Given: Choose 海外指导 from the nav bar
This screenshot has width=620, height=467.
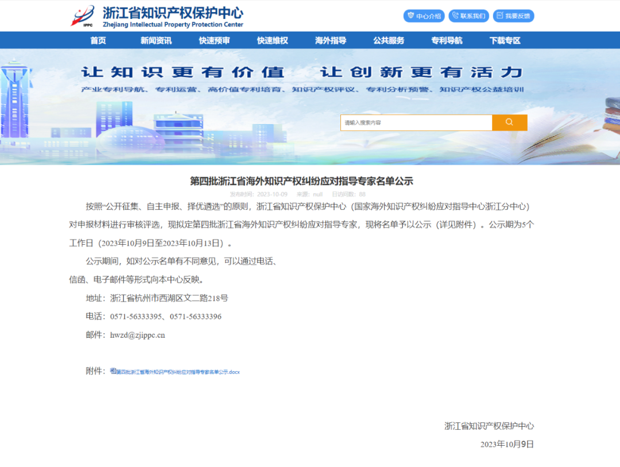Looking at the screenshot, I should pos(331,40).
